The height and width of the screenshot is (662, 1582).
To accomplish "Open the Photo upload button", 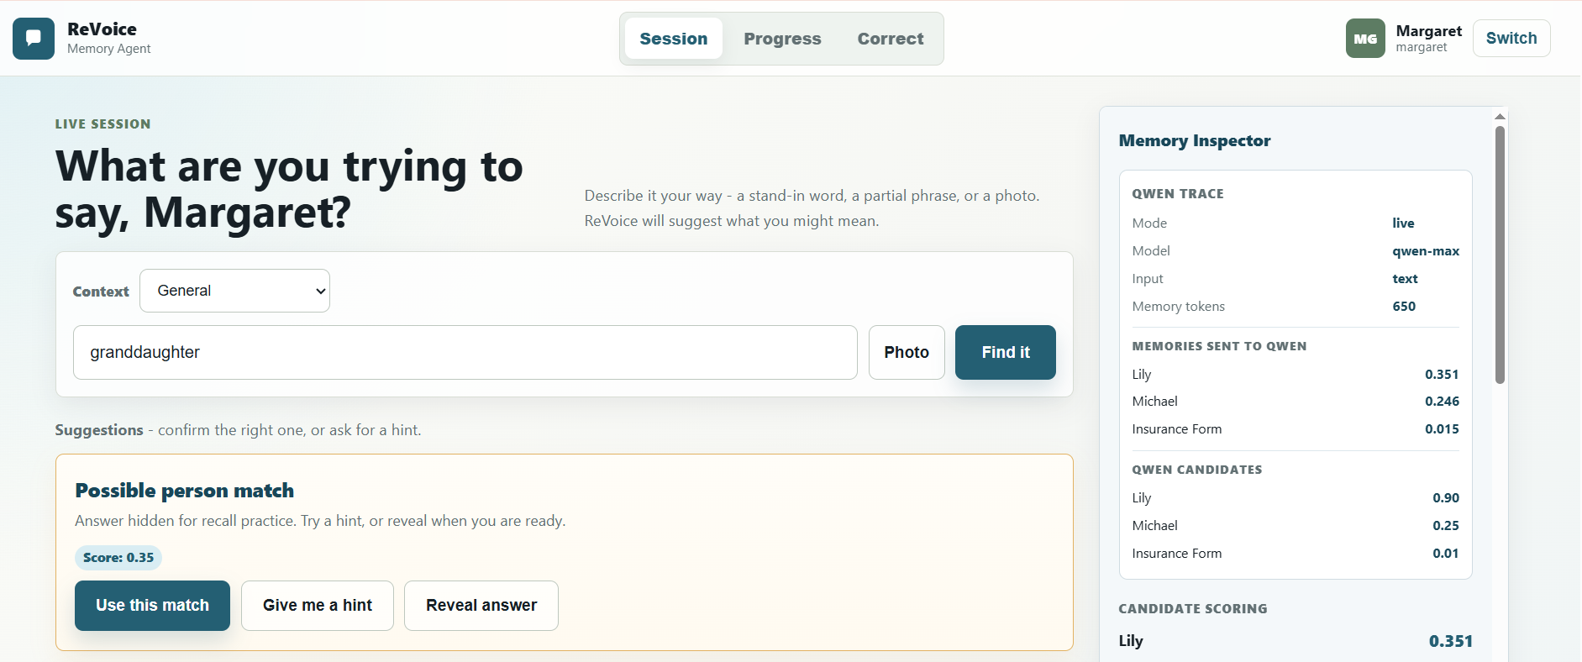I will coord(907,352).
